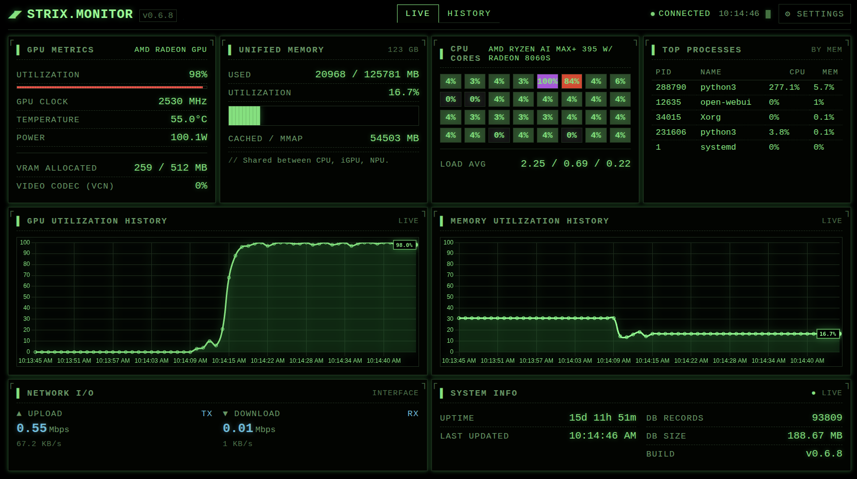Click the GPU utilization red progress bar
This screenshot has height=479, width=857.
pyautogui.click(x=112, y=87)
